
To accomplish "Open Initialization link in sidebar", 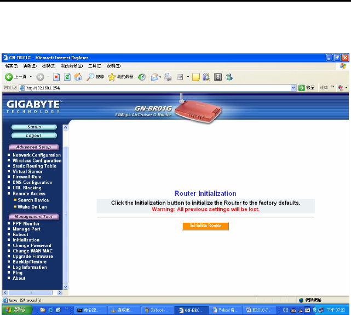I will pos(26,240).
